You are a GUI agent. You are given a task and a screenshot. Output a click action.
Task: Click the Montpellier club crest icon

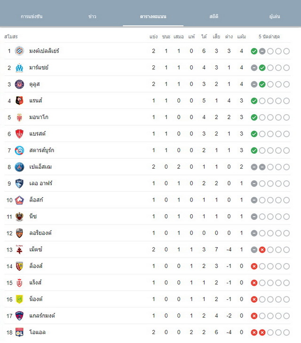pos(19,51)
